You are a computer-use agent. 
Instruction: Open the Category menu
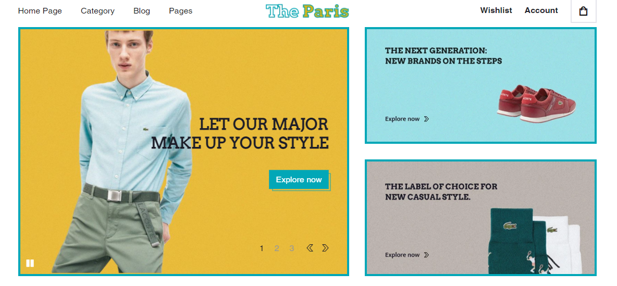click(x=97, y=11)
